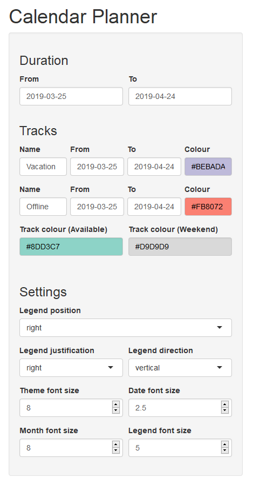Increase Date font size with up arrow
253x484 pixels.
coord(225,405)
